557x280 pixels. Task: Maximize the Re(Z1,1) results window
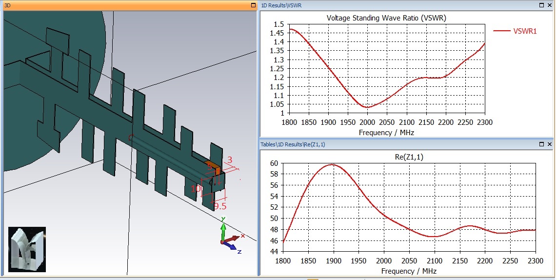point(541,144)
